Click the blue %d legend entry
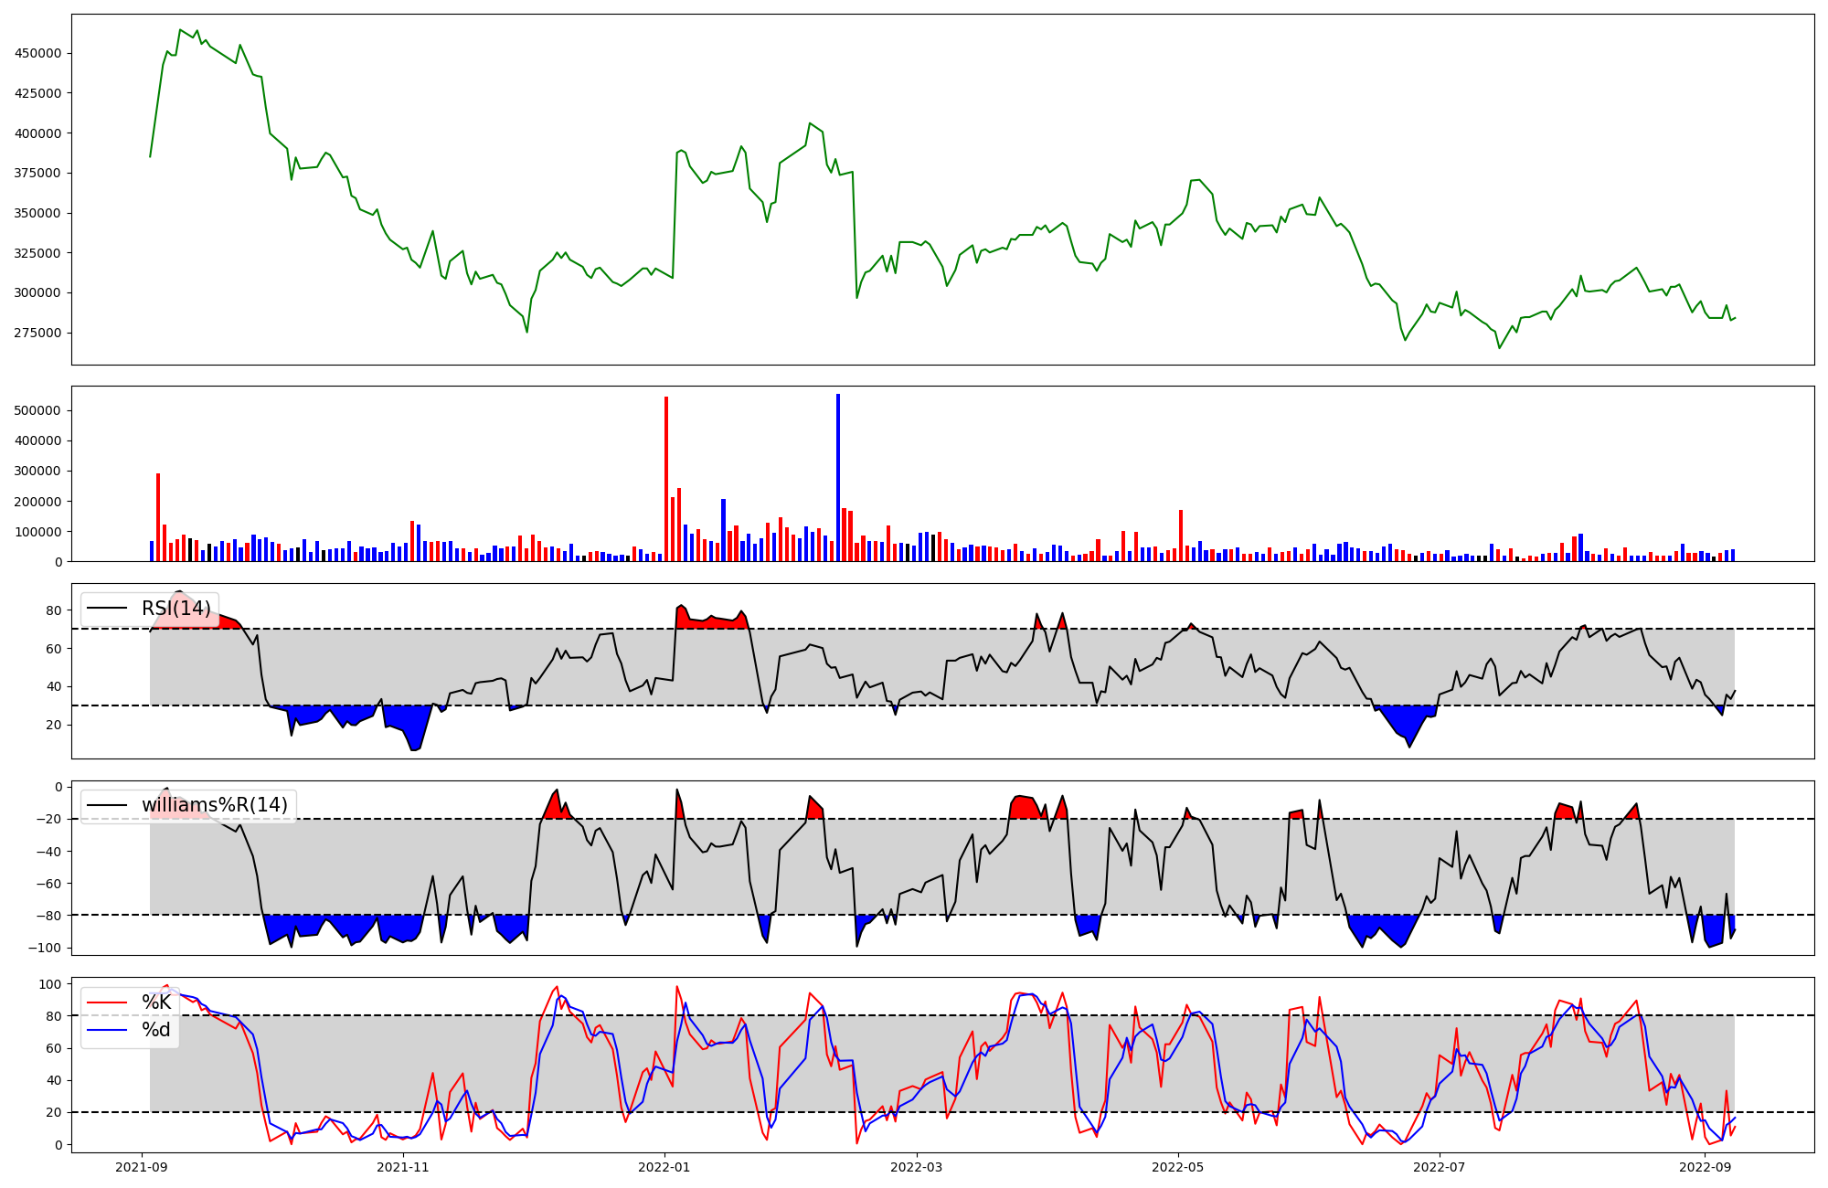The height and width of the screenshot is (1188, 1828). click(x=156, y=1030)
